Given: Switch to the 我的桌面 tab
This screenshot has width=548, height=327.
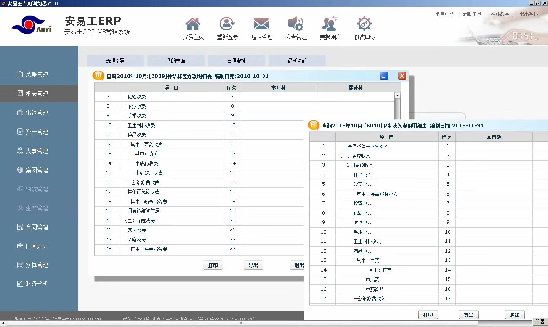Looking at the screenshot, I should [x=176, y=61].
